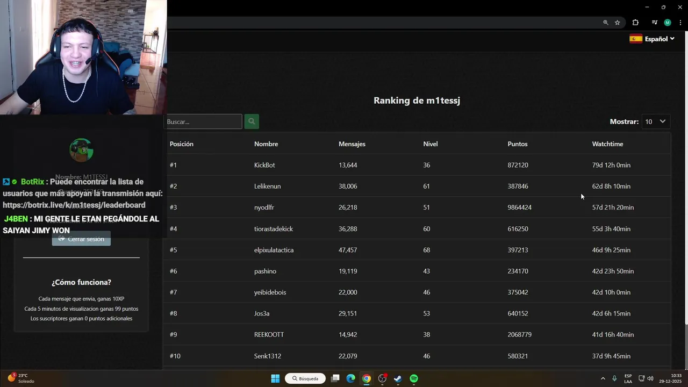Click the microphone tray icon
Screen dimensions: 688x387
pos(614,378)
